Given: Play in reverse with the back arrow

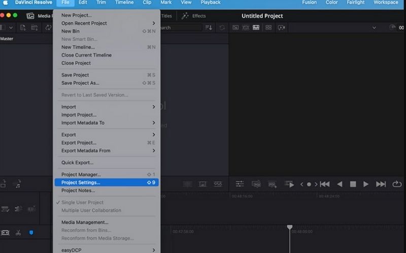Looking at the screenshot, I should coord(340,184).
